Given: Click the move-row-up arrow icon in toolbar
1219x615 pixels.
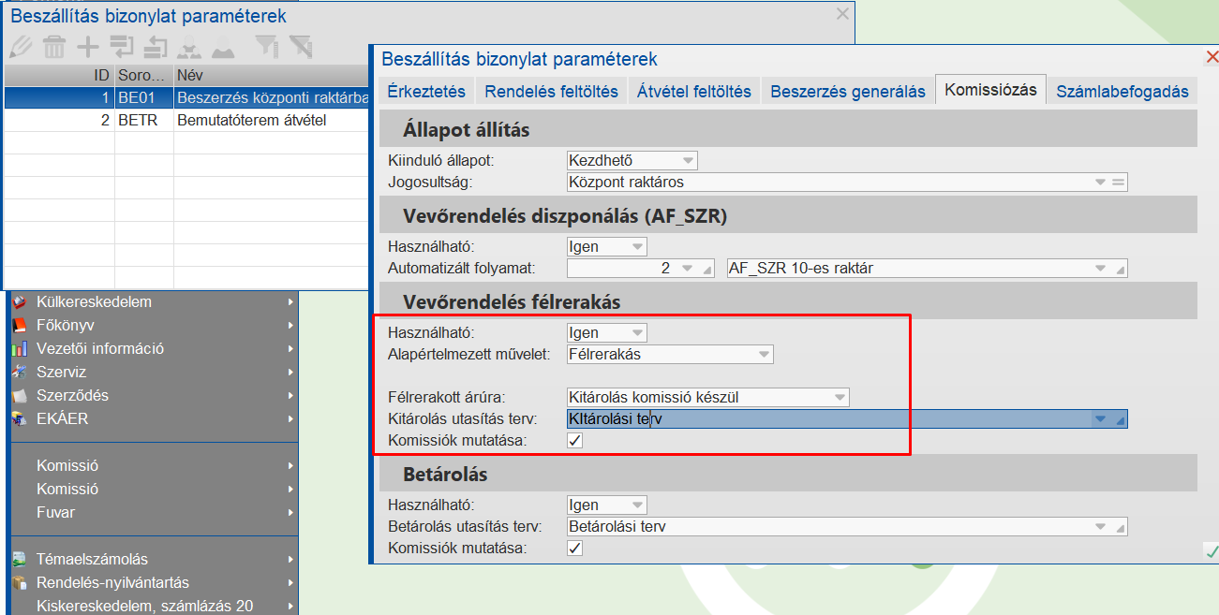Looking at the screenshot, I should click(156, 45).
